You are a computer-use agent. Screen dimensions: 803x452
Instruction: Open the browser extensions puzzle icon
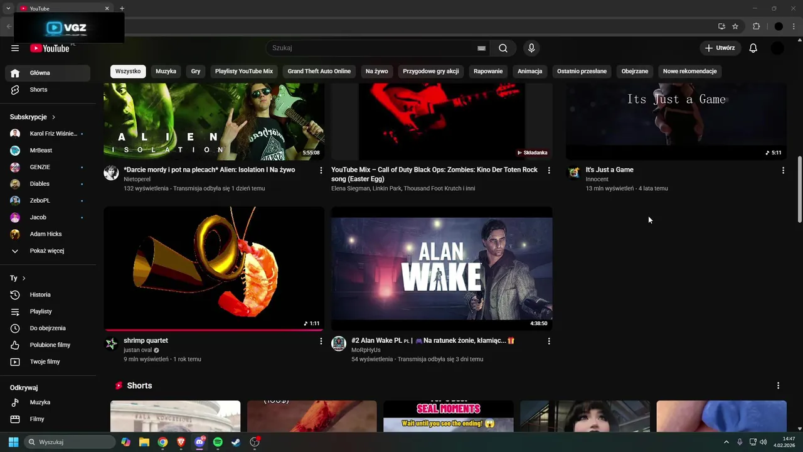pyautogui.click(x=756, y=26)
